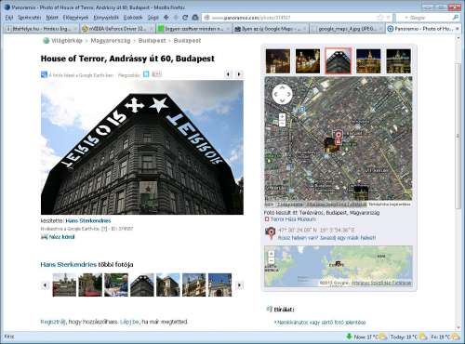Open the Előzmények menu
The height and width of the screenshot is (344, 465).
pos(75,18)
